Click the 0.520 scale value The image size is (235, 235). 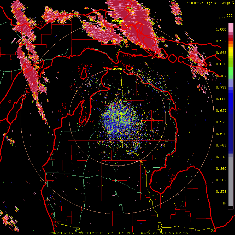[221, 134]
